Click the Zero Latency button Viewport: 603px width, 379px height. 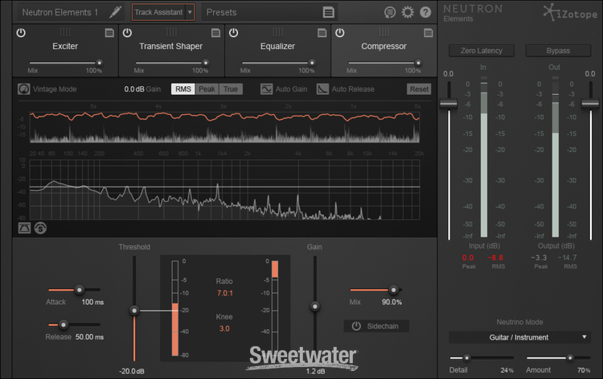[482, 51]
